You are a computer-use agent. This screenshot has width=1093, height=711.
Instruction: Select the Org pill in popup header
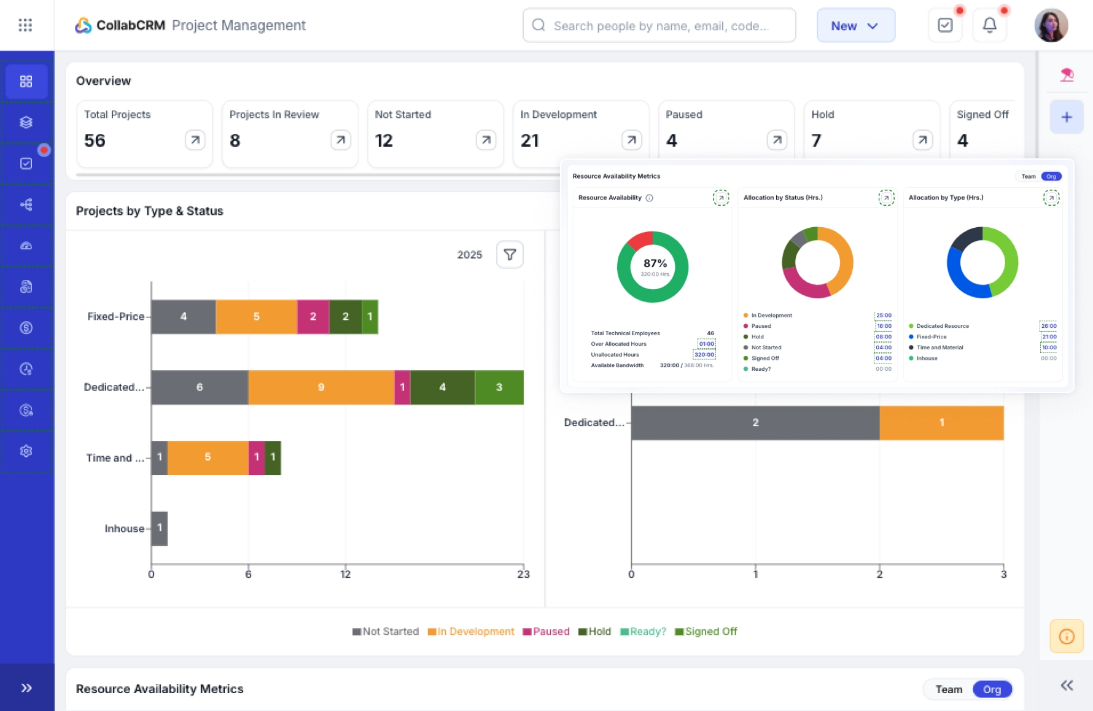click(x=1052, y=176)
